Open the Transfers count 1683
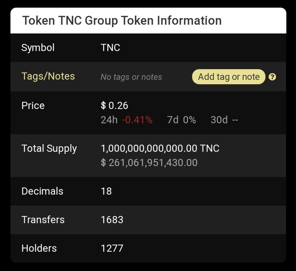This screenshot has height=271, width=296. [x=112, y=220]
